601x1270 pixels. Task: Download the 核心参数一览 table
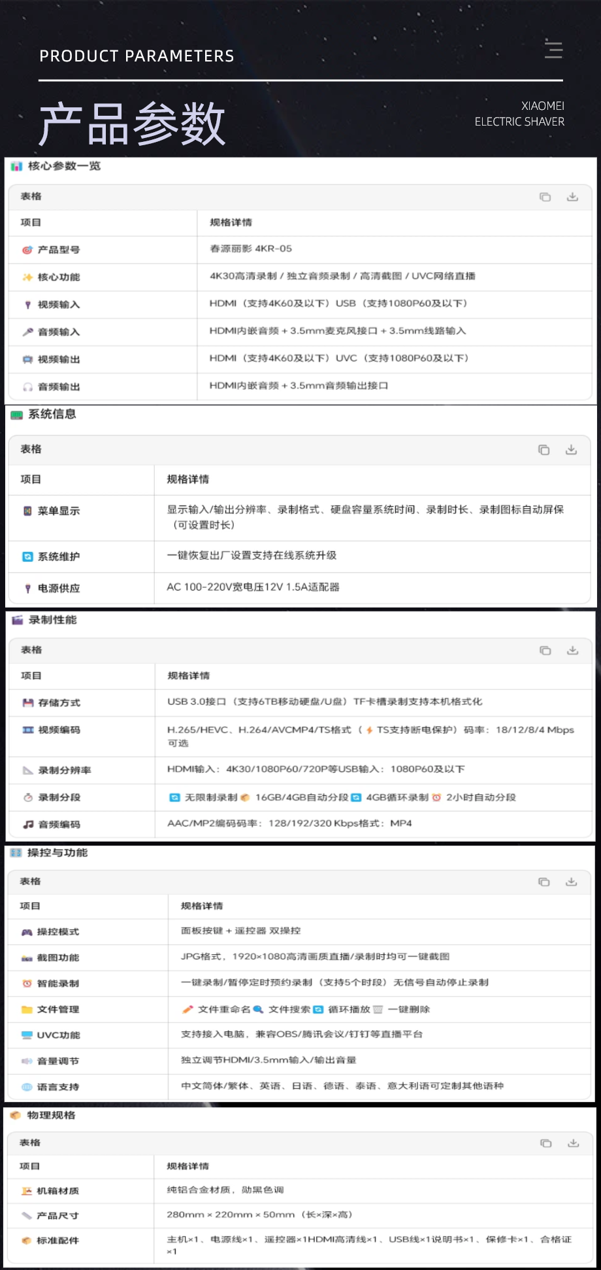pyautogui.click(x=572, y=197)
